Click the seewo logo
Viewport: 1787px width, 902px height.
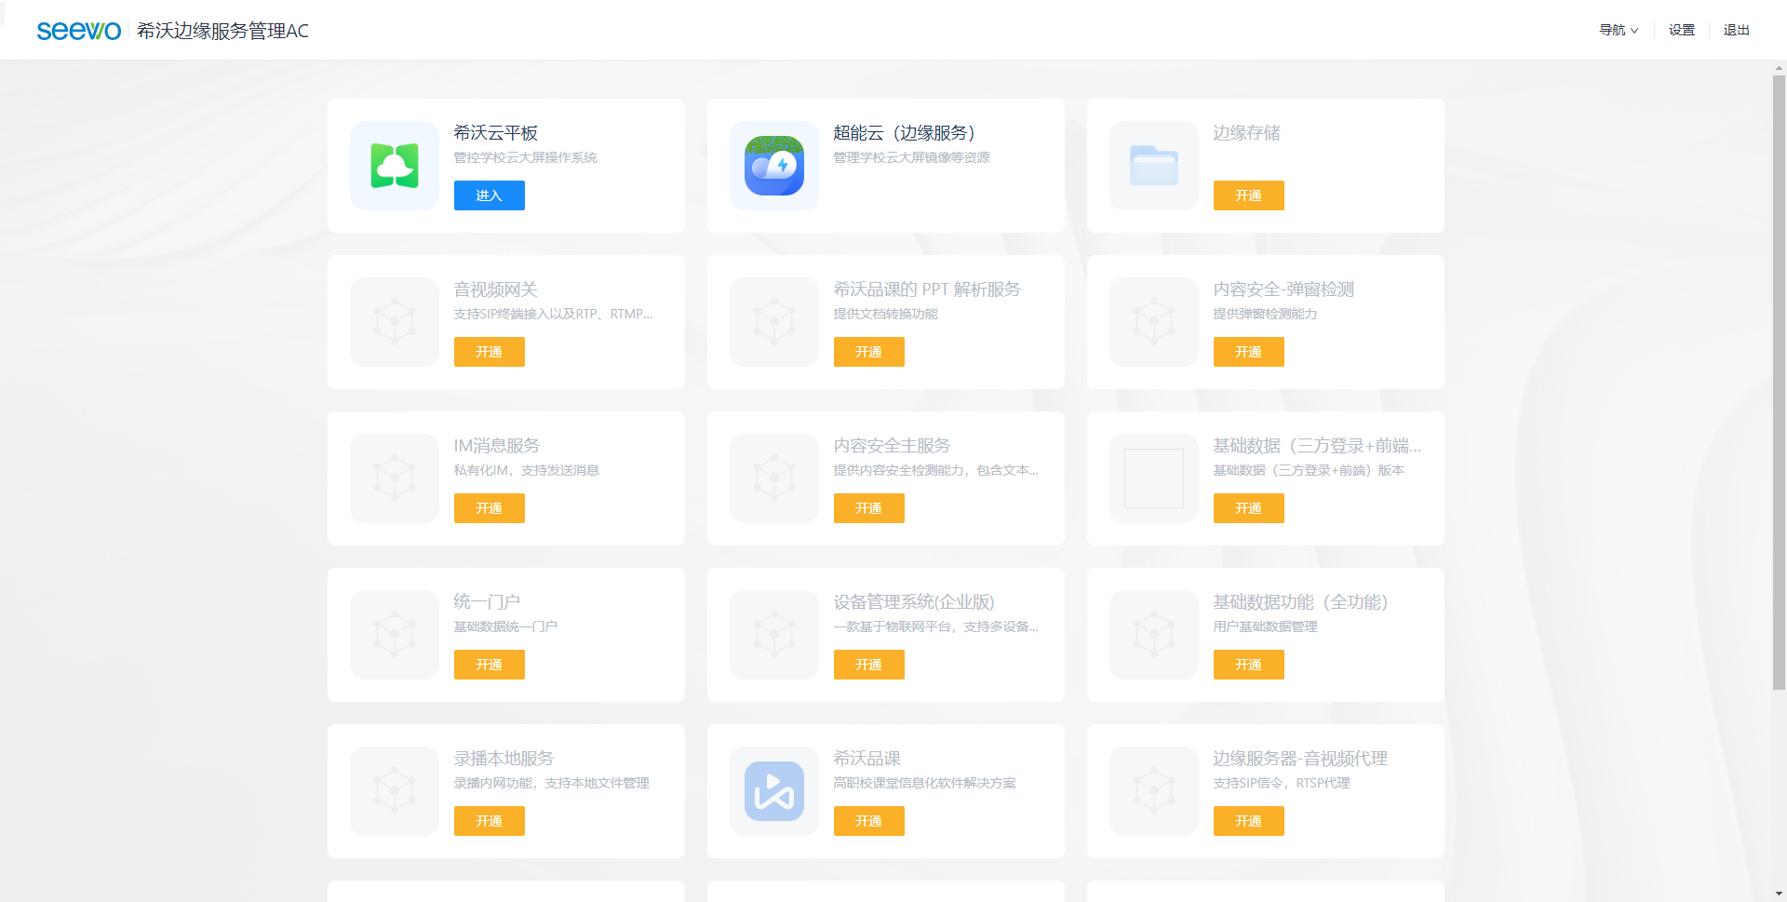click(x=79, y=31)
